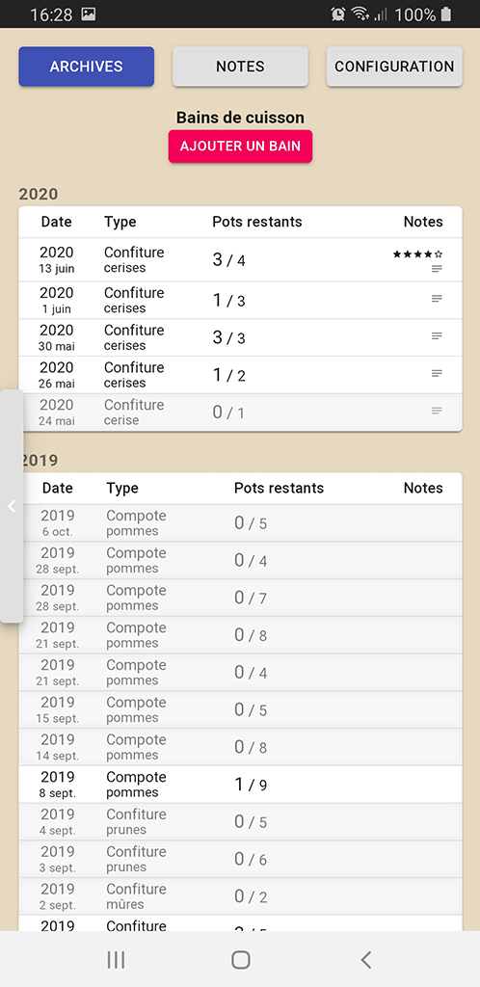Image resolution: width=480 pixels, height=987 pixels.
Task: Select the 8 sept. Compote pommes row
Action: 240,785
